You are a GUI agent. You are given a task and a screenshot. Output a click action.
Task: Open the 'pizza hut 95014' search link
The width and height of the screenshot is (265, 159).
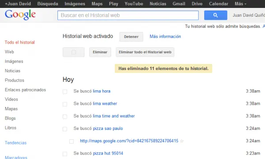pyautogui.click(x=108, y=153)
